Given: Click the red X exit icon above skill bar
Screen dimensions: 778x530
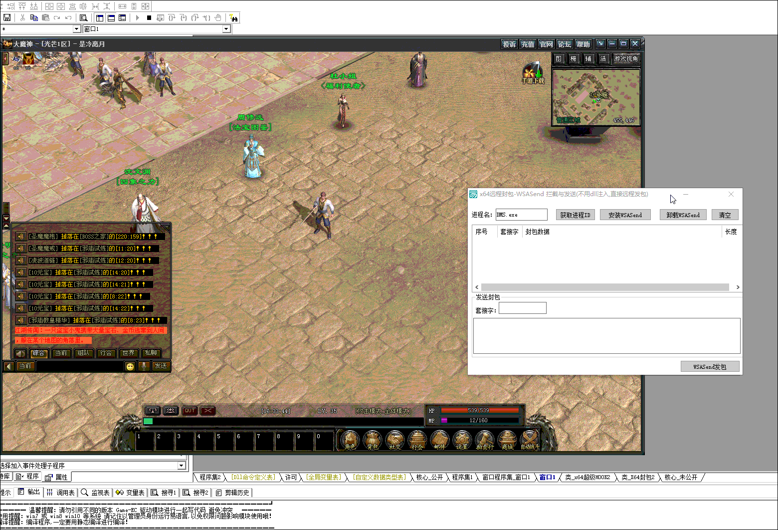Looking at the screenshot, I should [208, 411].
